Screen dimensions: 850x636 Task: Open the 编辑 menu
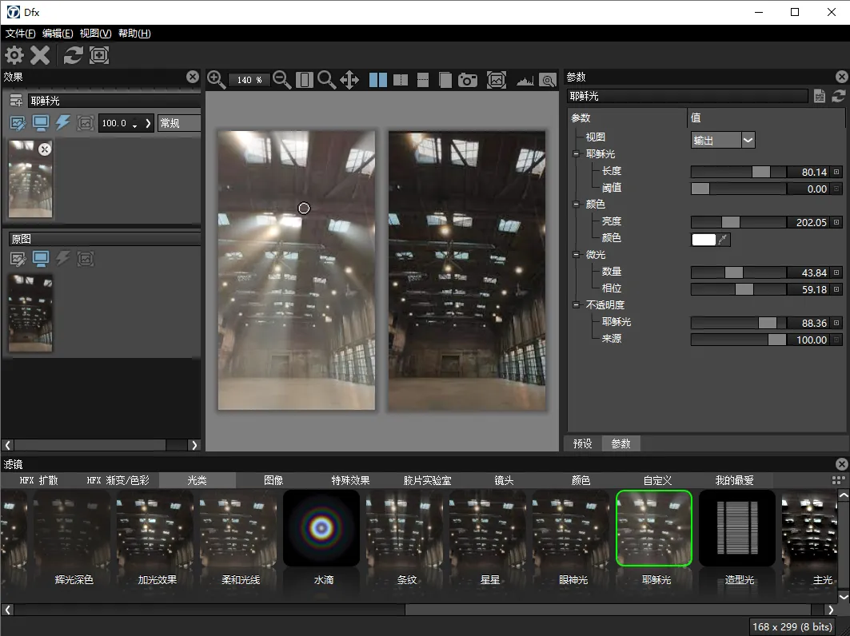57,34
